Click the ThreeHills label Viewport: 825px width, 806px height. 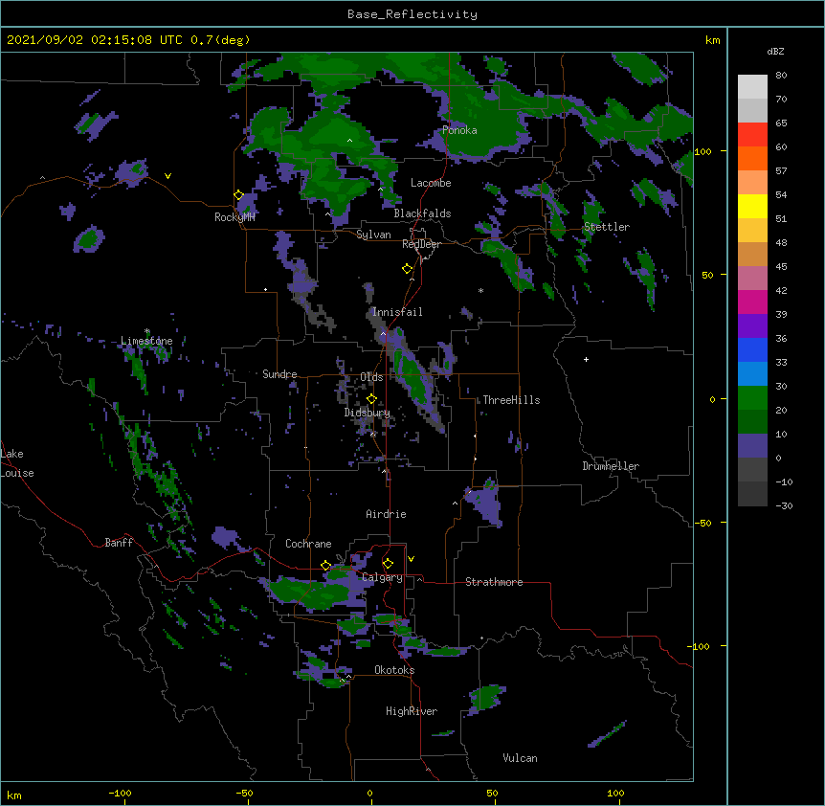511,400
